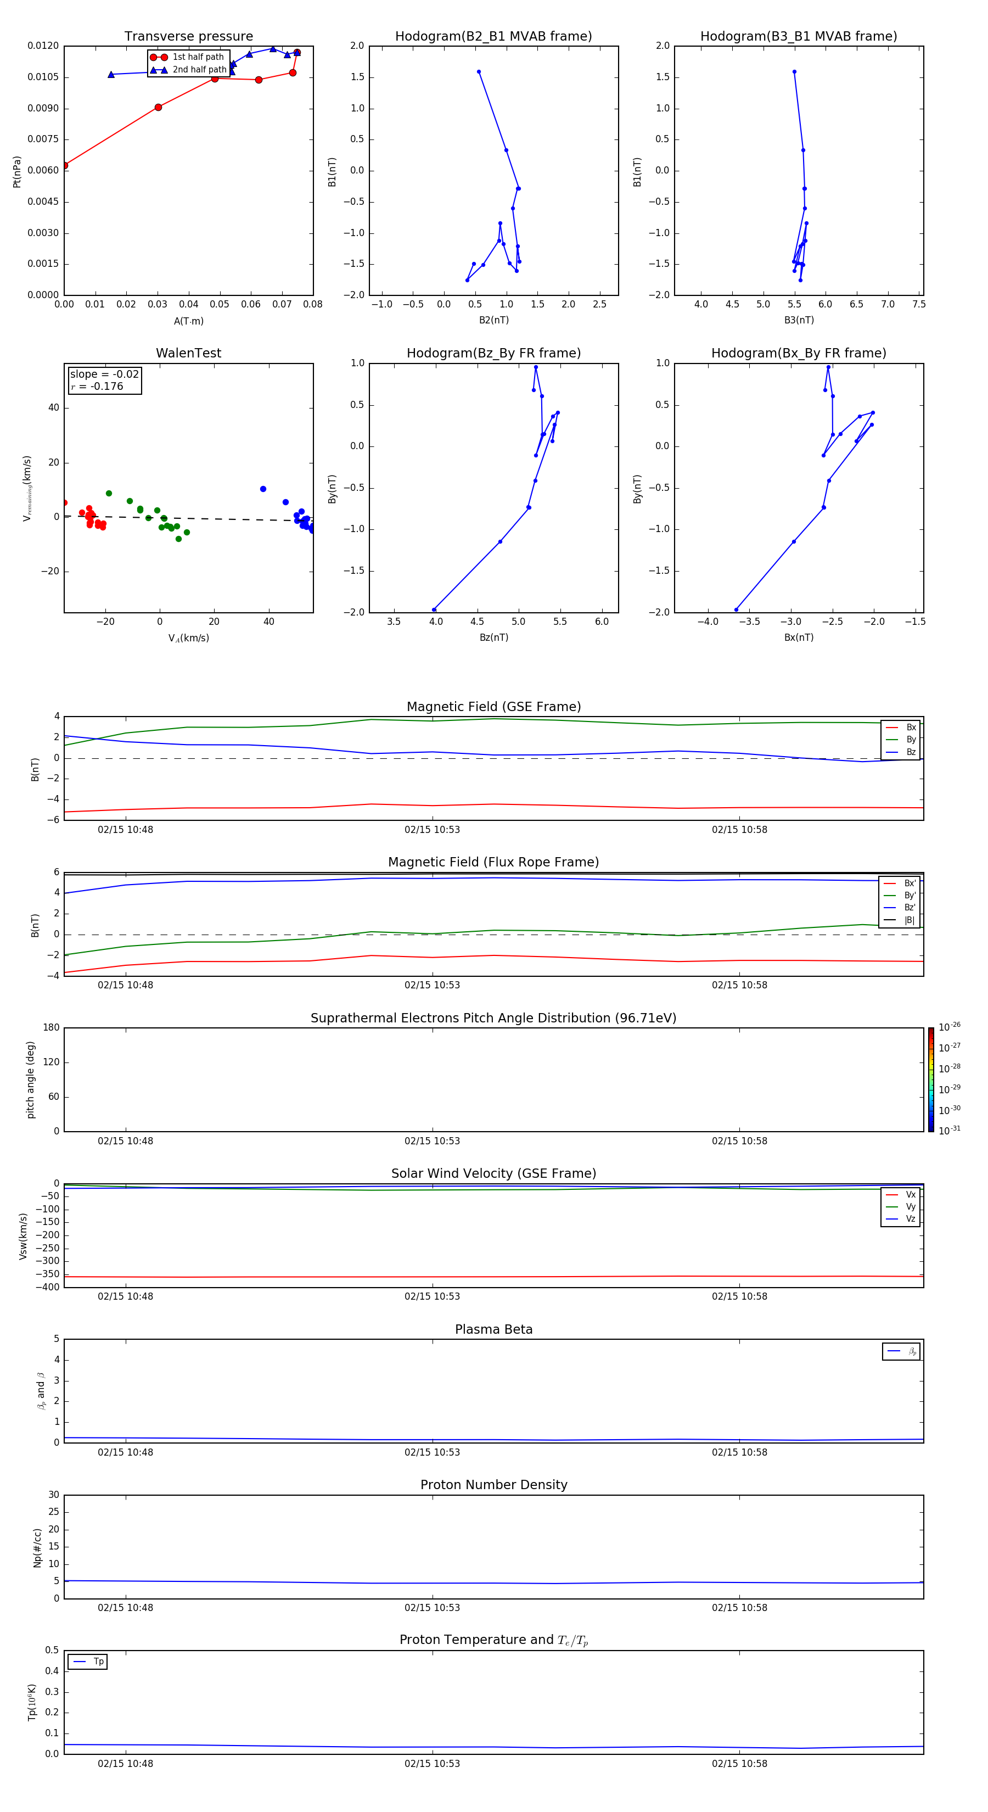Screen dimensions: 988x1812
Task: Click "02/15 10:53" tick under Proton Temperature plot
Action: [433, 1764]
